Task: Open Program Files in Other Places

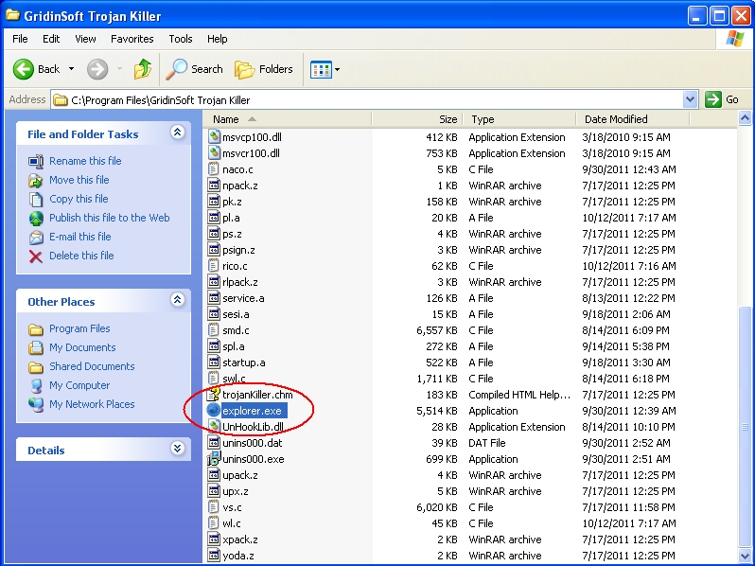Action: 79,328
